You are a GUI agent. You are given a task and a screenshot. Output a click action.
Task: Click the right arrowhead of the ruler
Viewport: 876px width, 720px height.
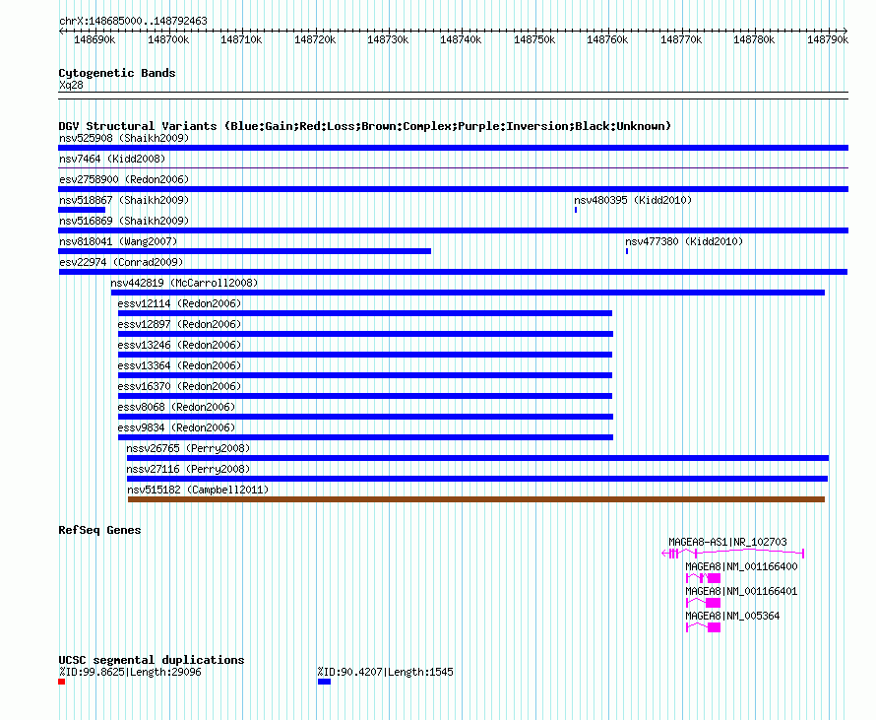pyautogui.click(x=845, y=31)
